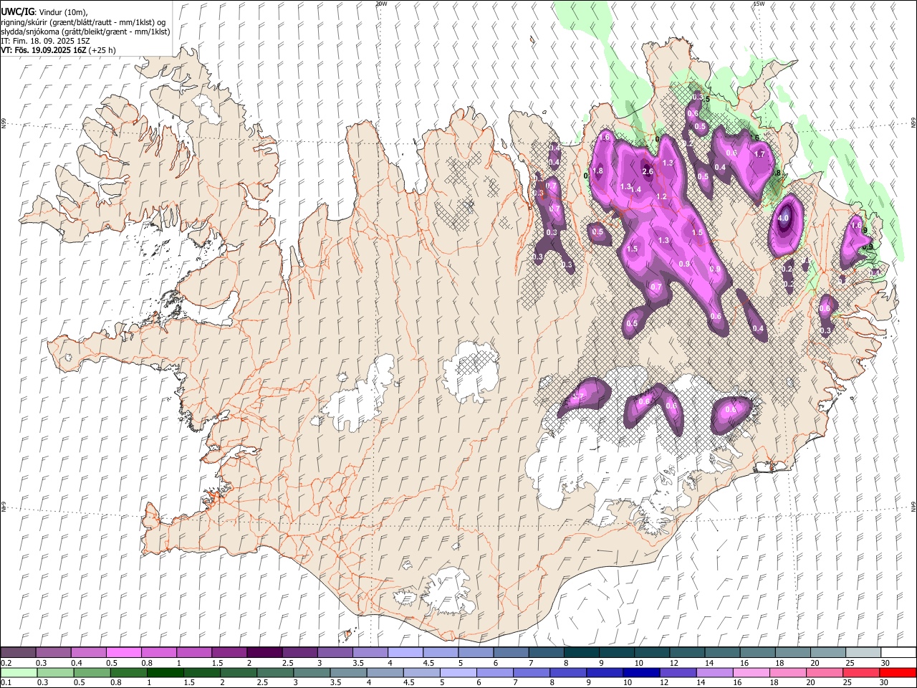This screenshot has width=917, height=688.
Task: Select the white 30 swatch ending the upper legend
Action: pyautogui.click(x=898, y=653)
